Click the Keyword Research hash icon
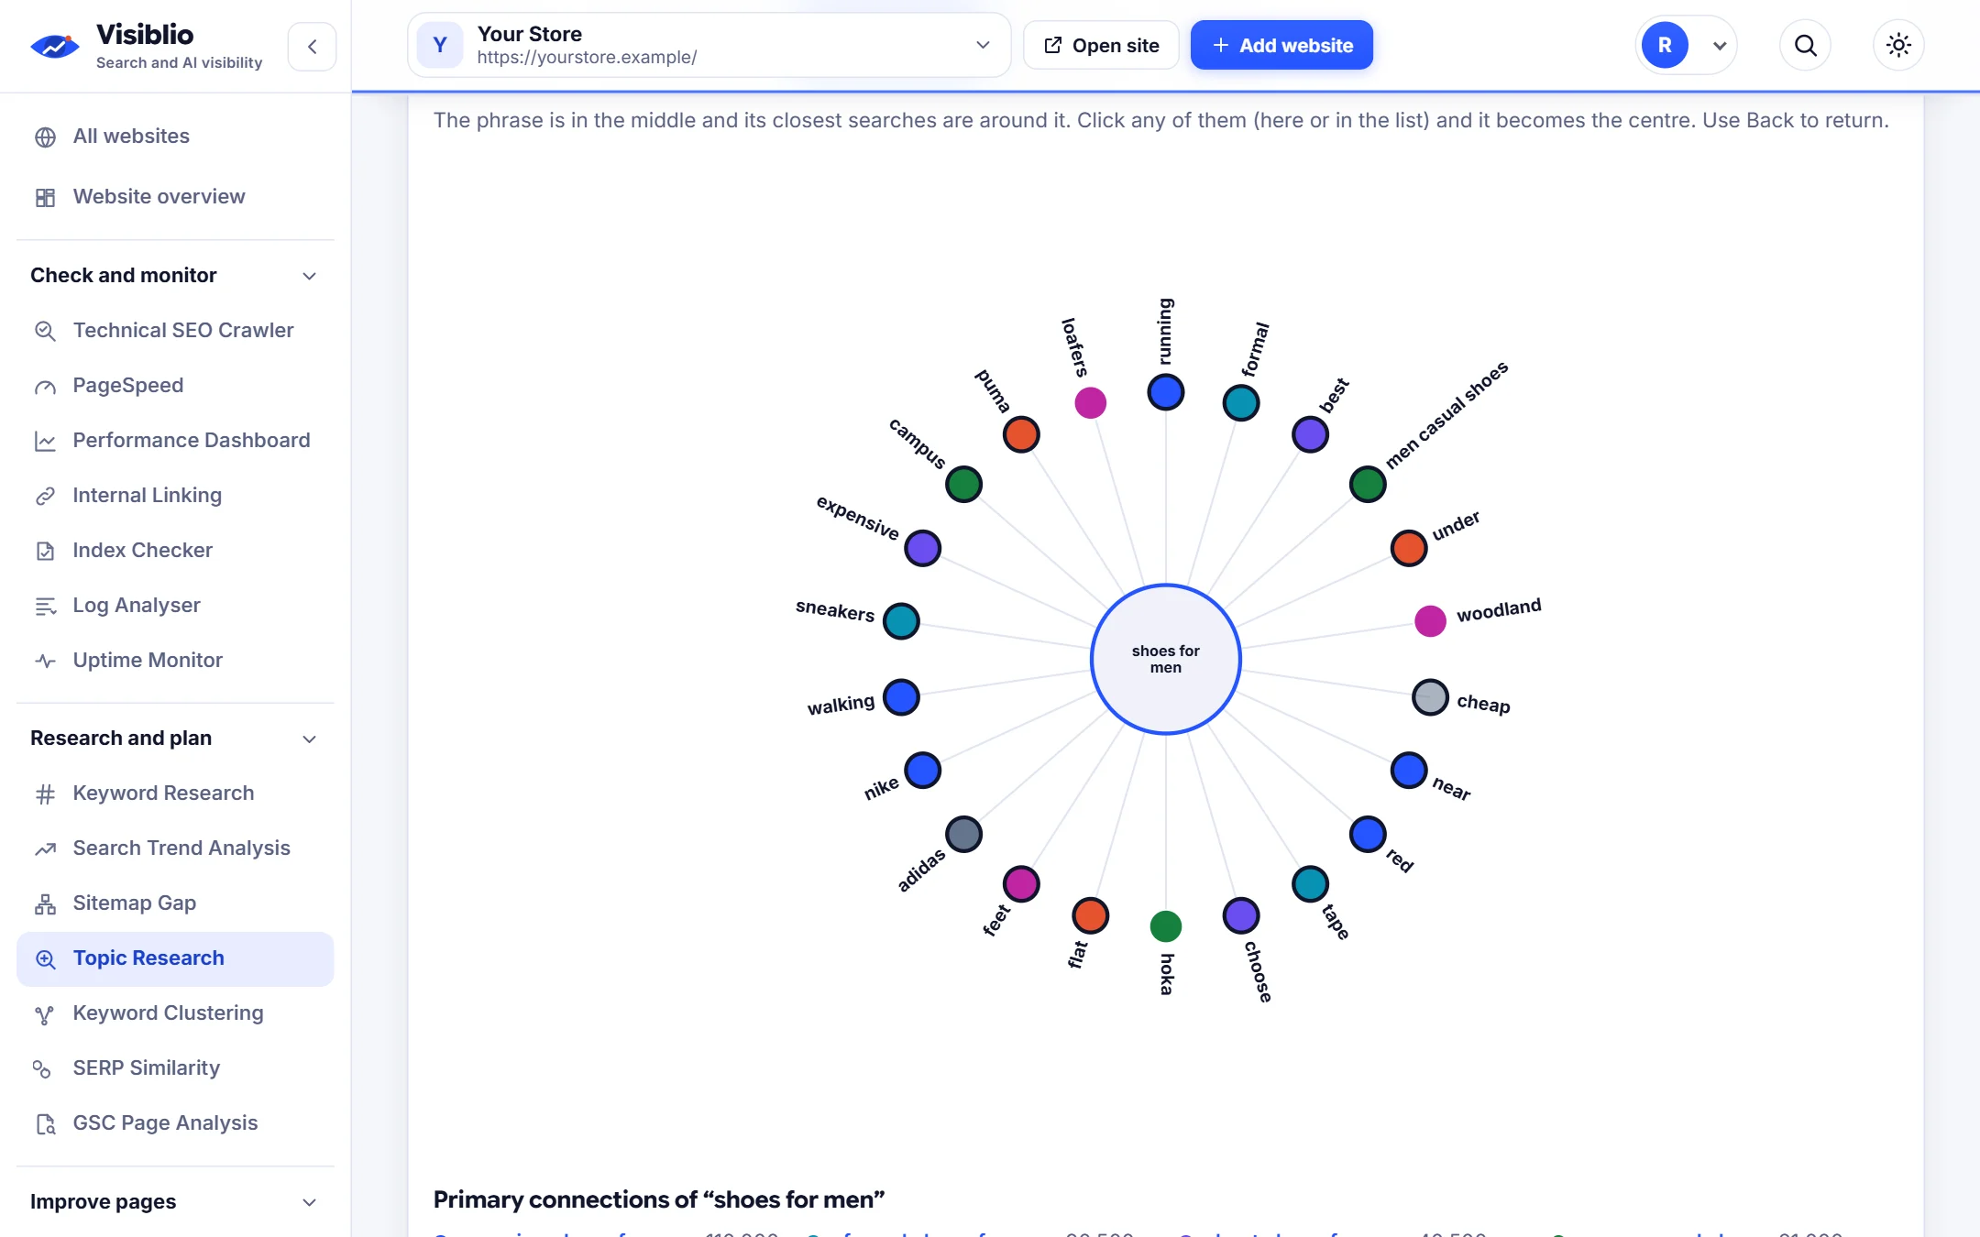Viewport: 1980px width, 1237px height. 45,794
